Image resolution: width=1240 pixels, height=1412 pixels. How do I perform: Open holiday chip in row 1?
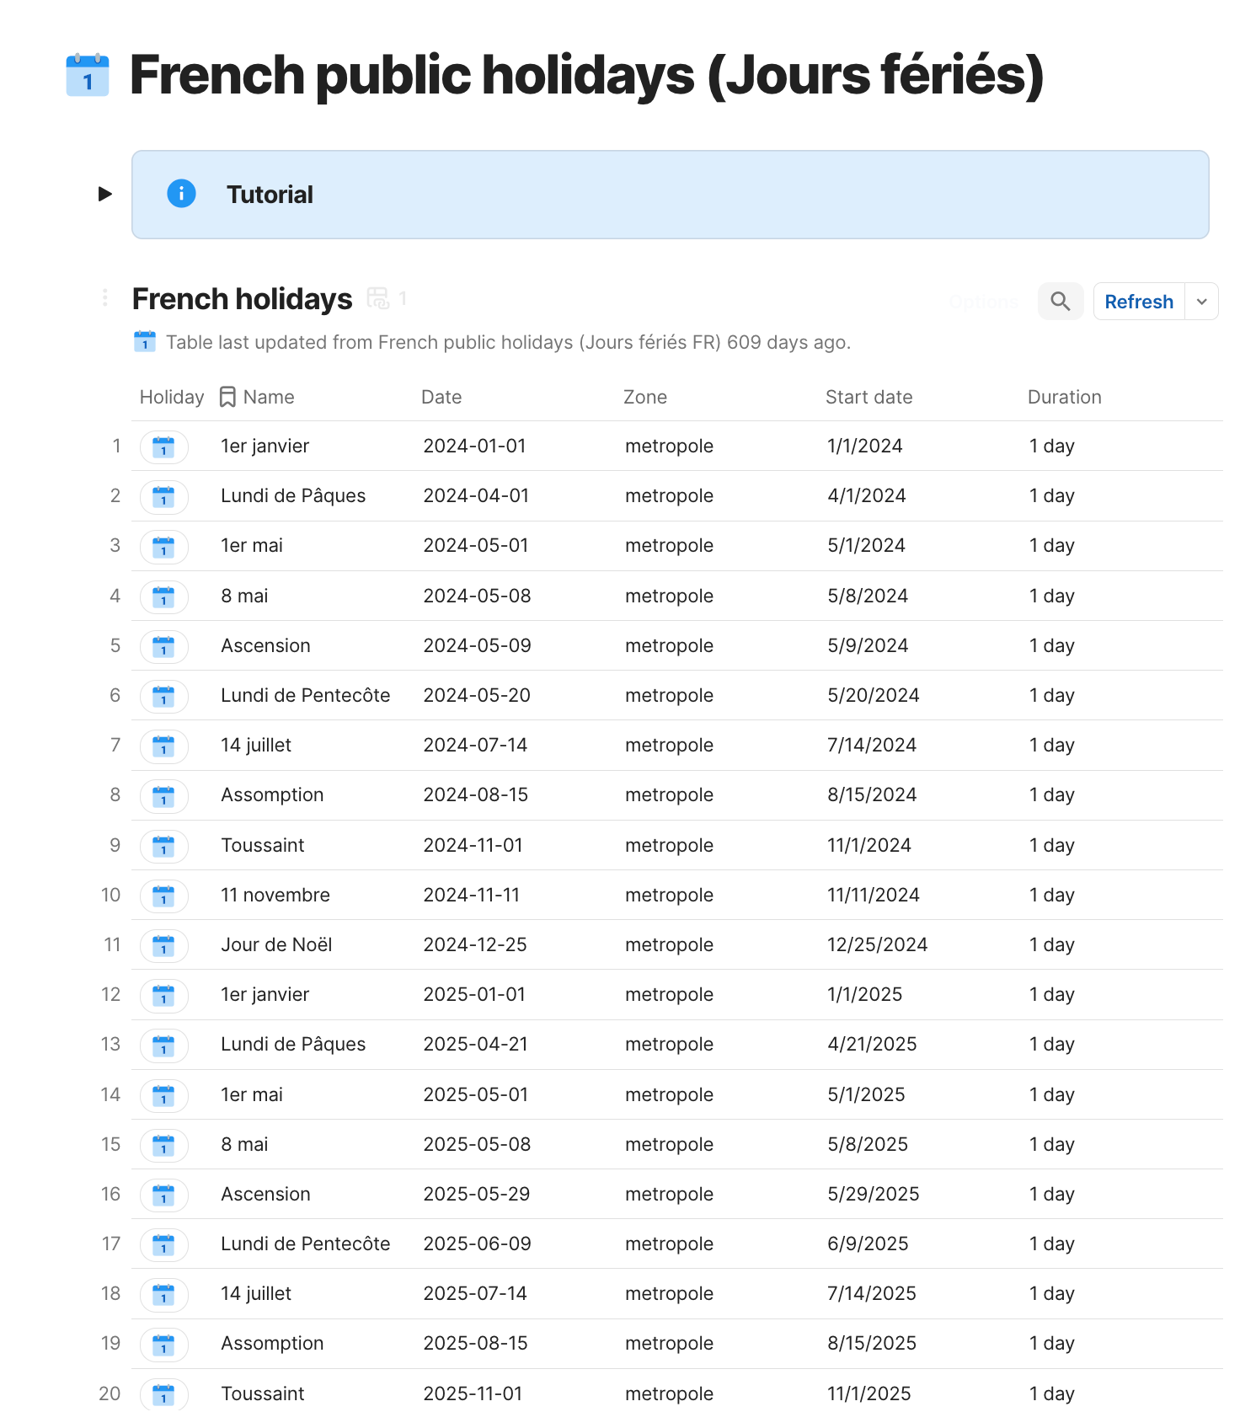coord(163,447)
